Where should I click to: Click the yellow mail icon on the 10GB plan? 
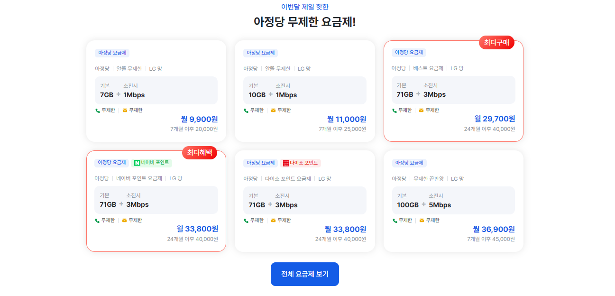(x=273, y=111)
